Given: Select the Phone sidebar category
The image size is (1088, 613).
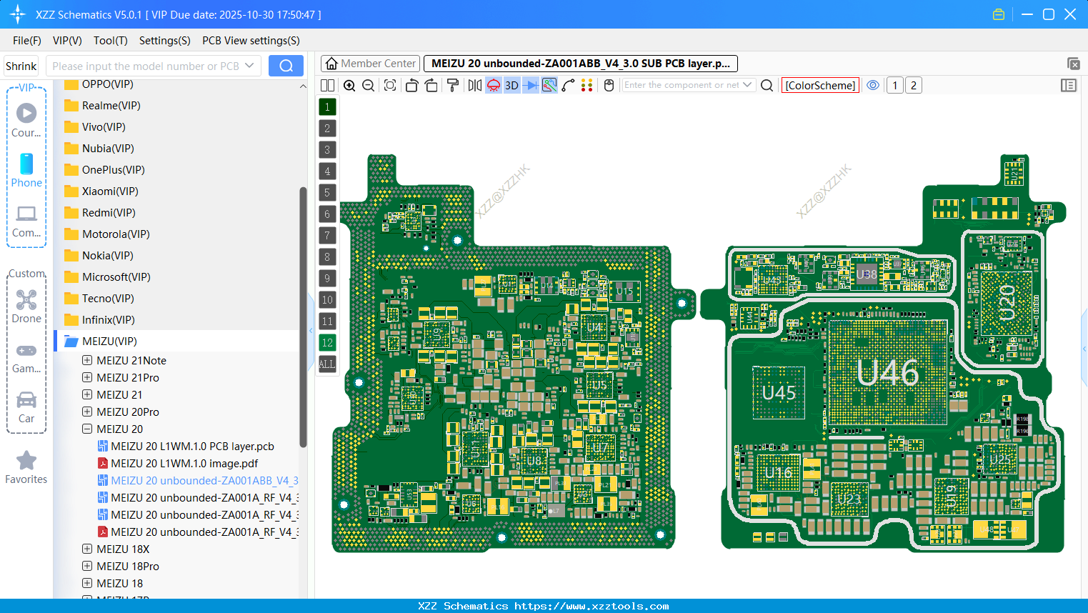Looking at the screenshot, I should [x=26, y=170].
